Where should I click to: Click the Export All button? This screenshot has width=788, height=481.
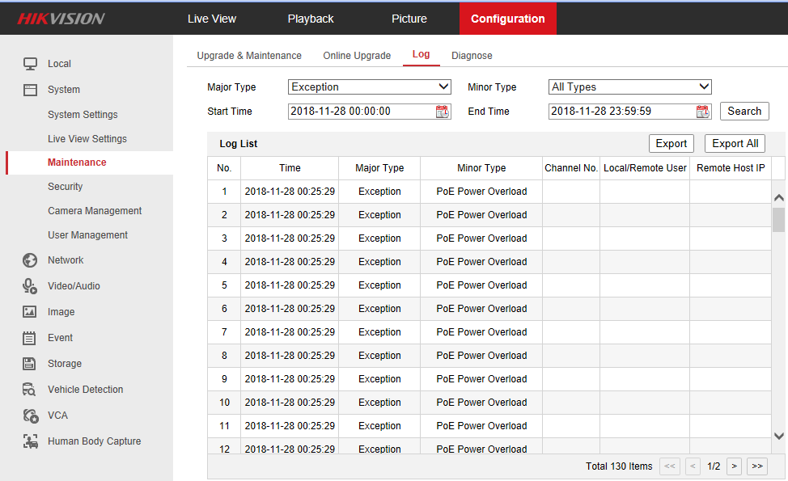[735, 144]
